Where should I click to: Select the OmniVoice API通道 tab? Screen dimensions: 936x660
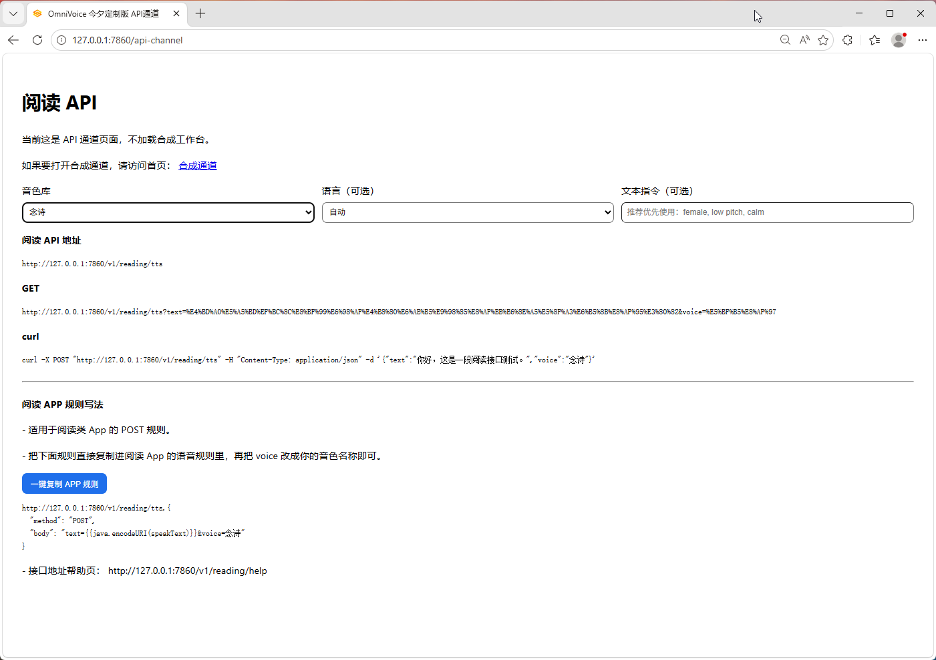pos(100,13)
